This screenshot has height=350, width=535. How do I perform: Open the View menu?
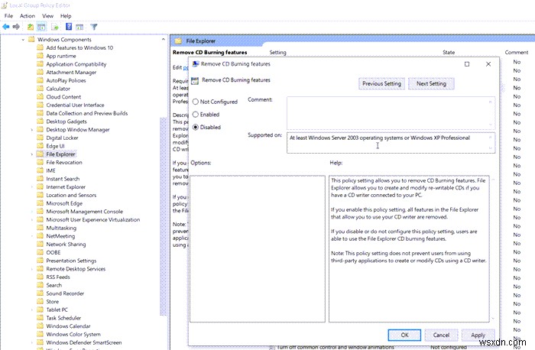[47, 16]
